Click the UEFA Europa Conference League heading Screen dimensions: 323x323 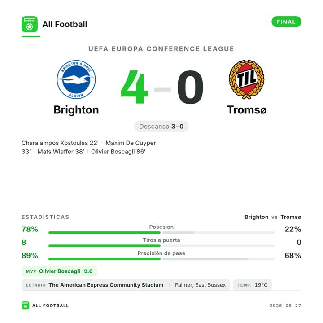[161, 49]
